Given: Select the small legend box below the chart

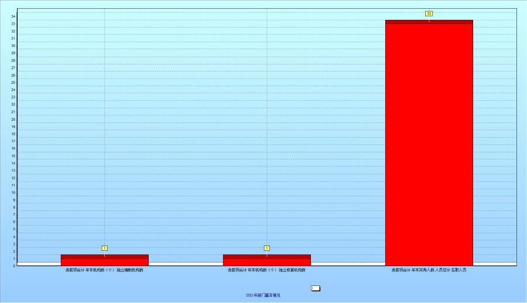Looking at the screenshot, I should 315,288.
